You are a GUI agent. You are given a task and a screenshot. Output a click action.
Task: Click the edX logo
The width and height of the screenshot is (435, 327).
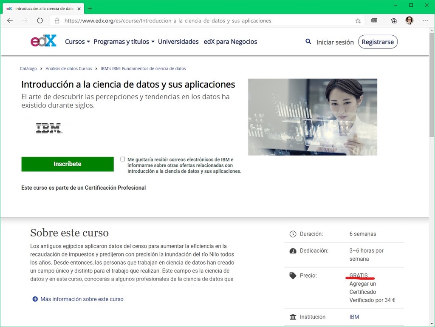click(43, 41)
